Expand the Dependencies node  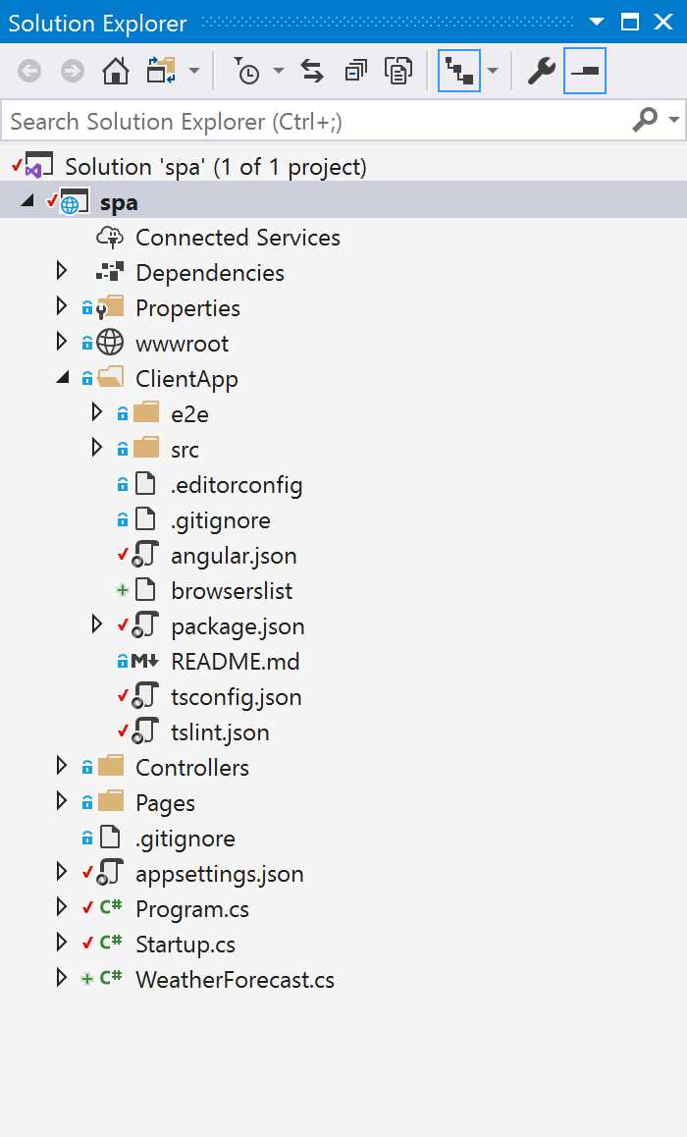coord(61,272)
